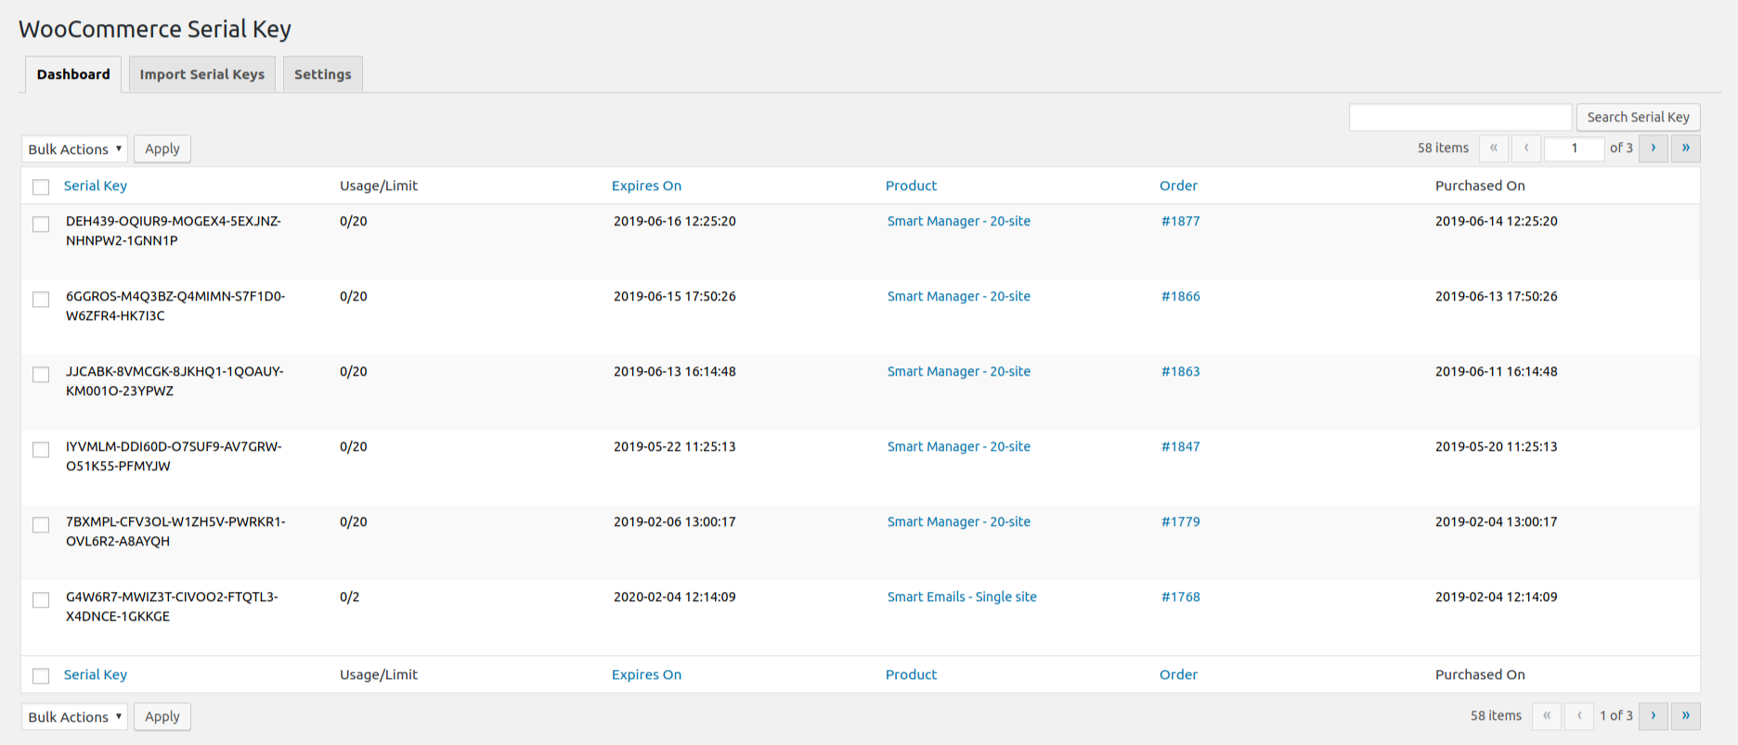Jump to last page in bottom pagination
Screen dimensions: 1738x745
point(1685,716)
